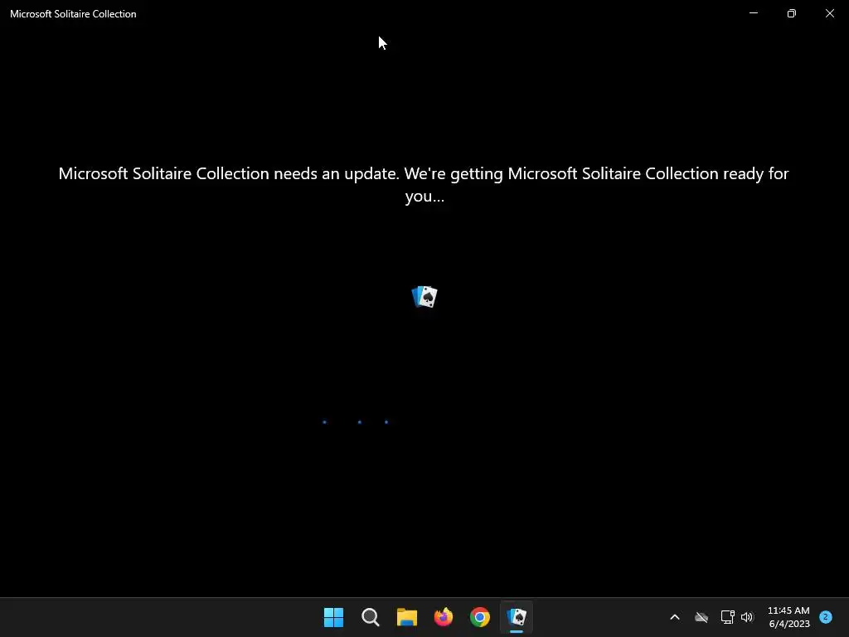Launch File Explorer from taskbar
This screenshot has height=637, width=849.
pyautogui.click(x=406, y=617)
